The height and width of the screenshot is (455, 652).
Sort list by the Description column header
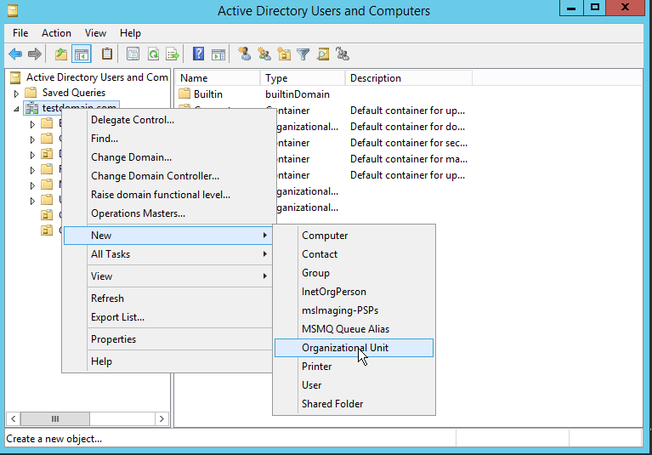tap(408, 78)
